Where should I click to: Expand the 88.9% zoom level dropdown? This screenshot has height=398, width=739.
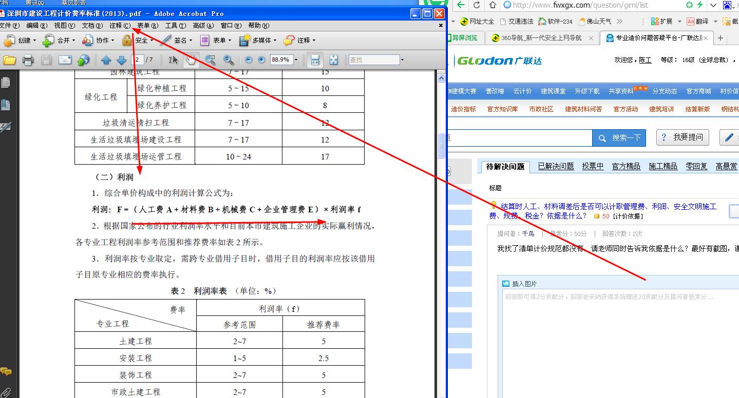[x=296, y=60]
